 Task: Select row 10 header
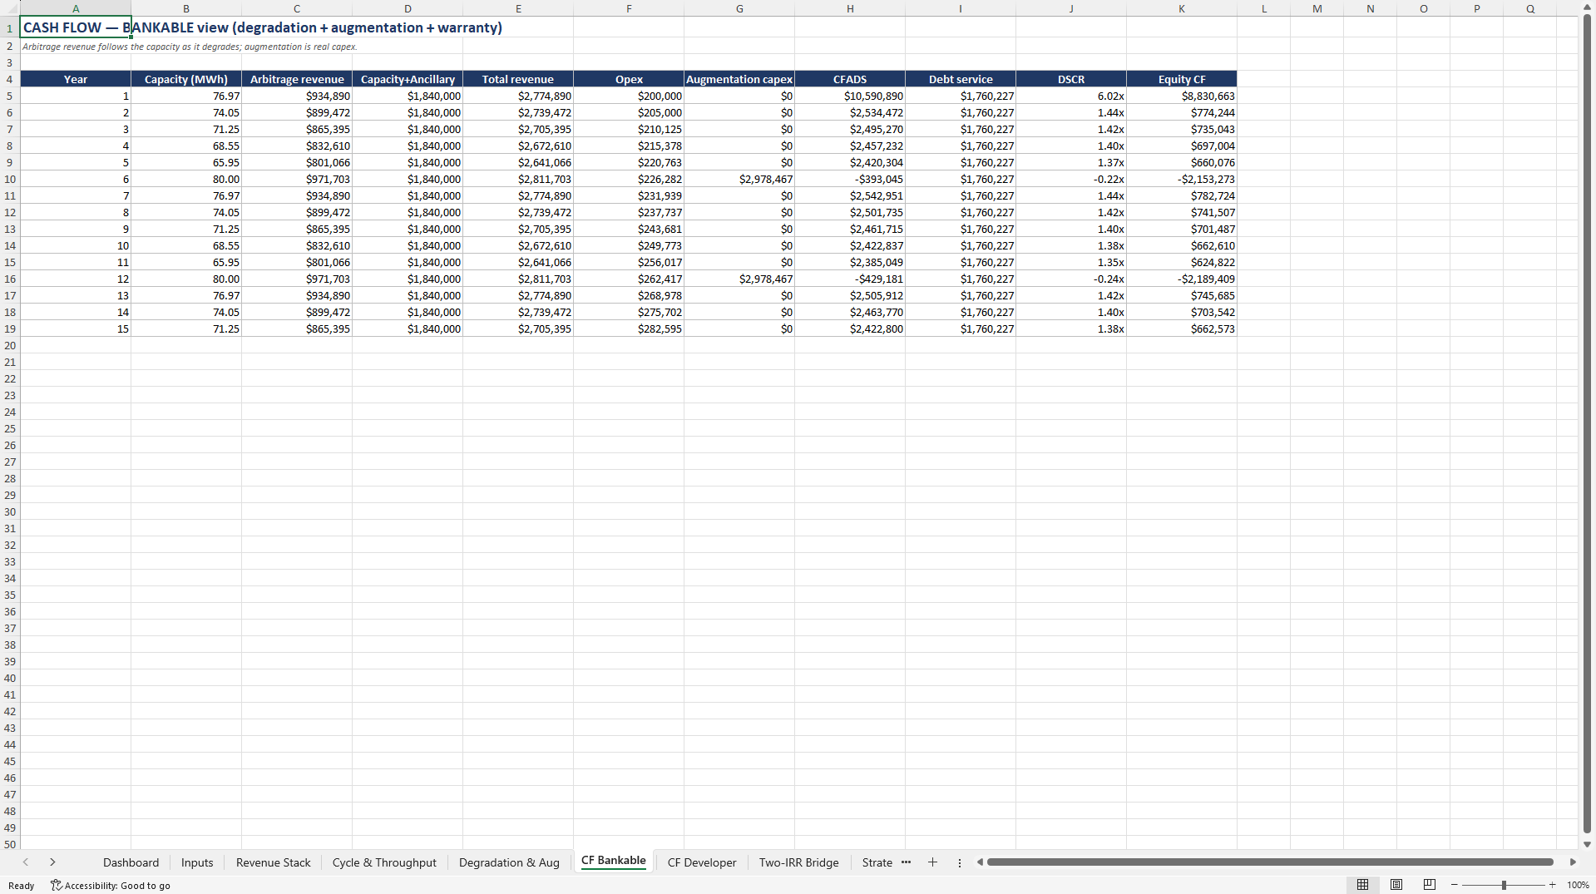point(10,179)
